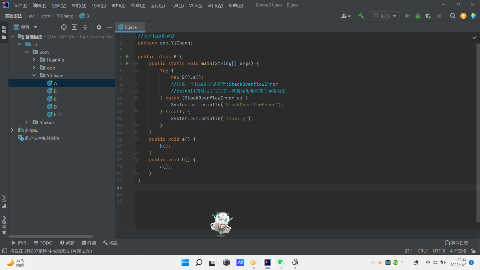480x270 pixels.
Task: Click the Debug bug icon
Action: (418, 16)
